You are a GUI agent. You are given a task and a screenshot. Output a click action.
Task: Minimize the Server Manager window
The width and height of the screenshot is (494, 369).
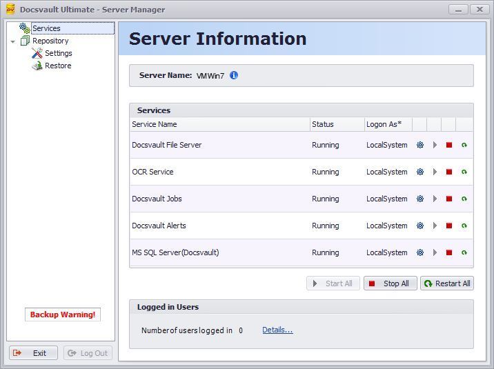pos(458,10)
